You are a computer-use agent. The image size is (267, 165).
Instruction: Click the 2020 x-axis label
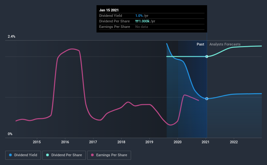click(178, 142)
